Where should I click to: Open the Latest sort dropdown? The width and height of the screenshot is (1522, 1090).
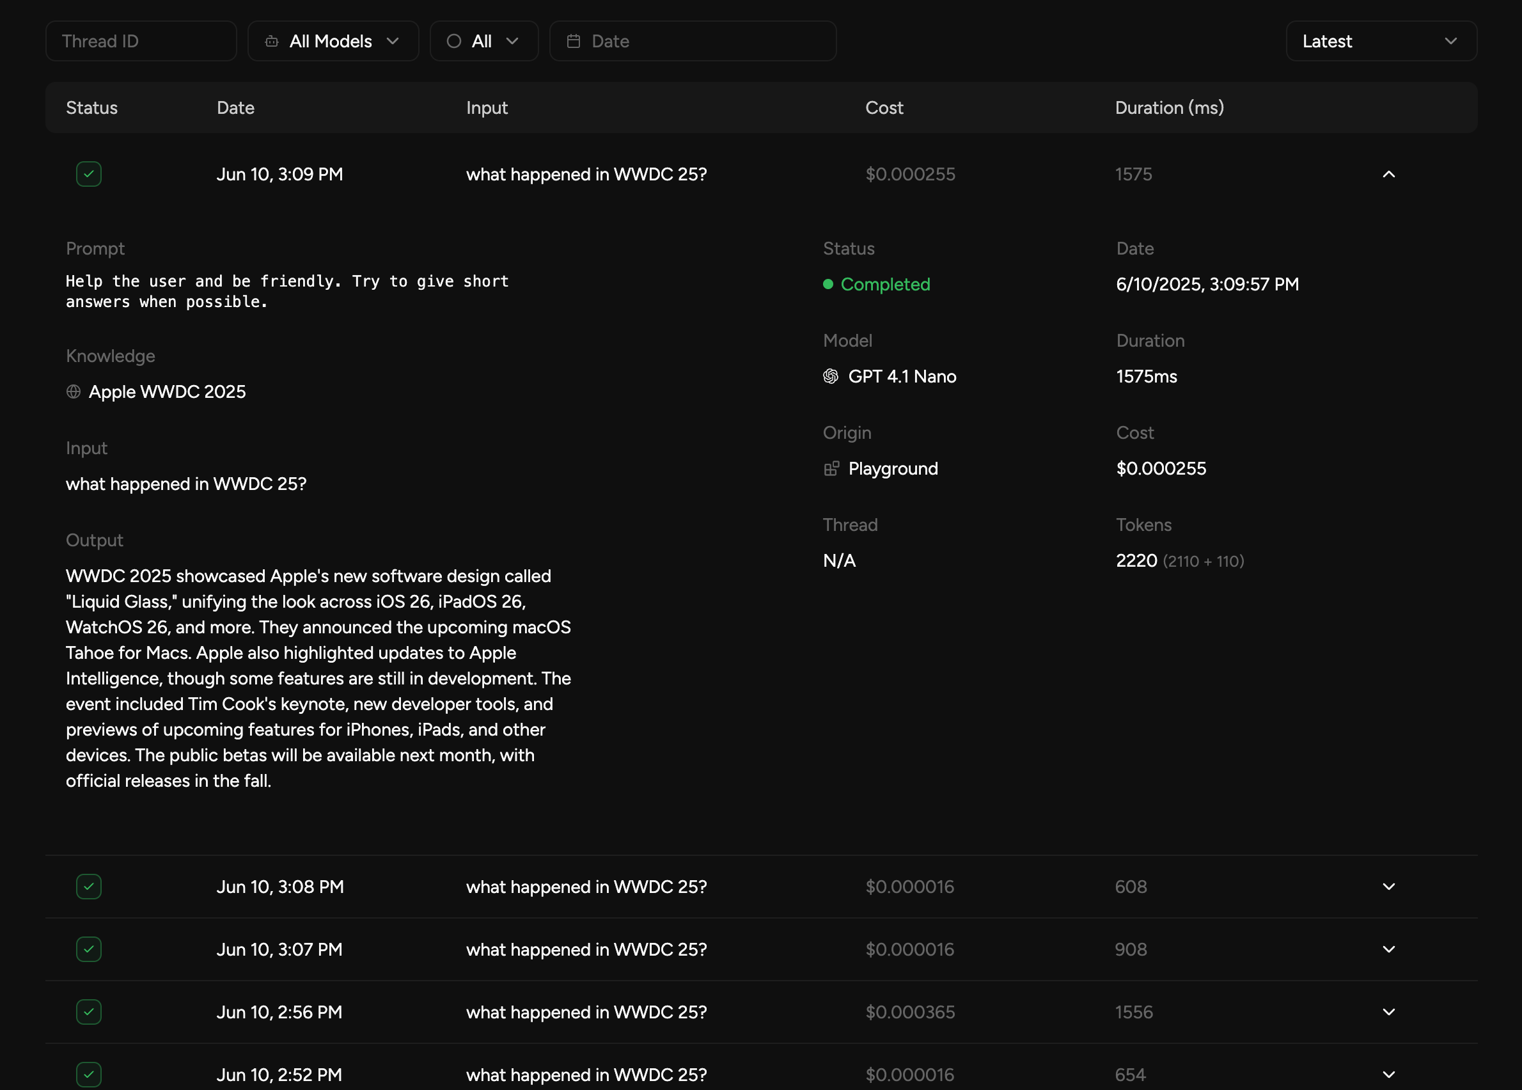coord(1381,42)
